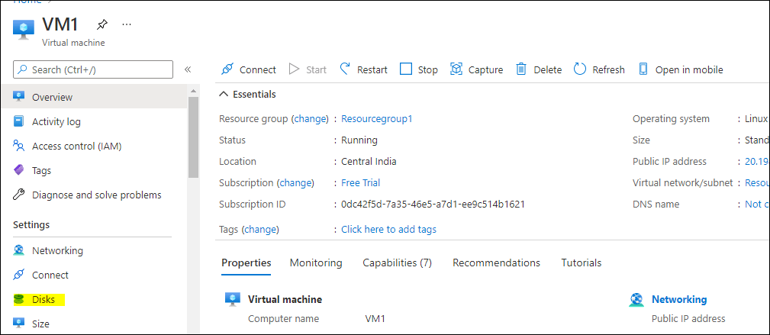Click the Connect plug icon in toolbar

tap(227, 69)
